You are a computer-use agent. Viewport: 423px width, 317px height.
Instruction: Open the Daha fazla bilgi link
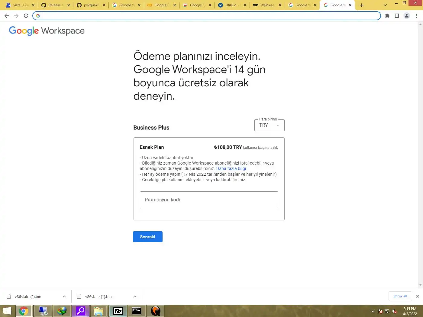(x=231, y=168)
